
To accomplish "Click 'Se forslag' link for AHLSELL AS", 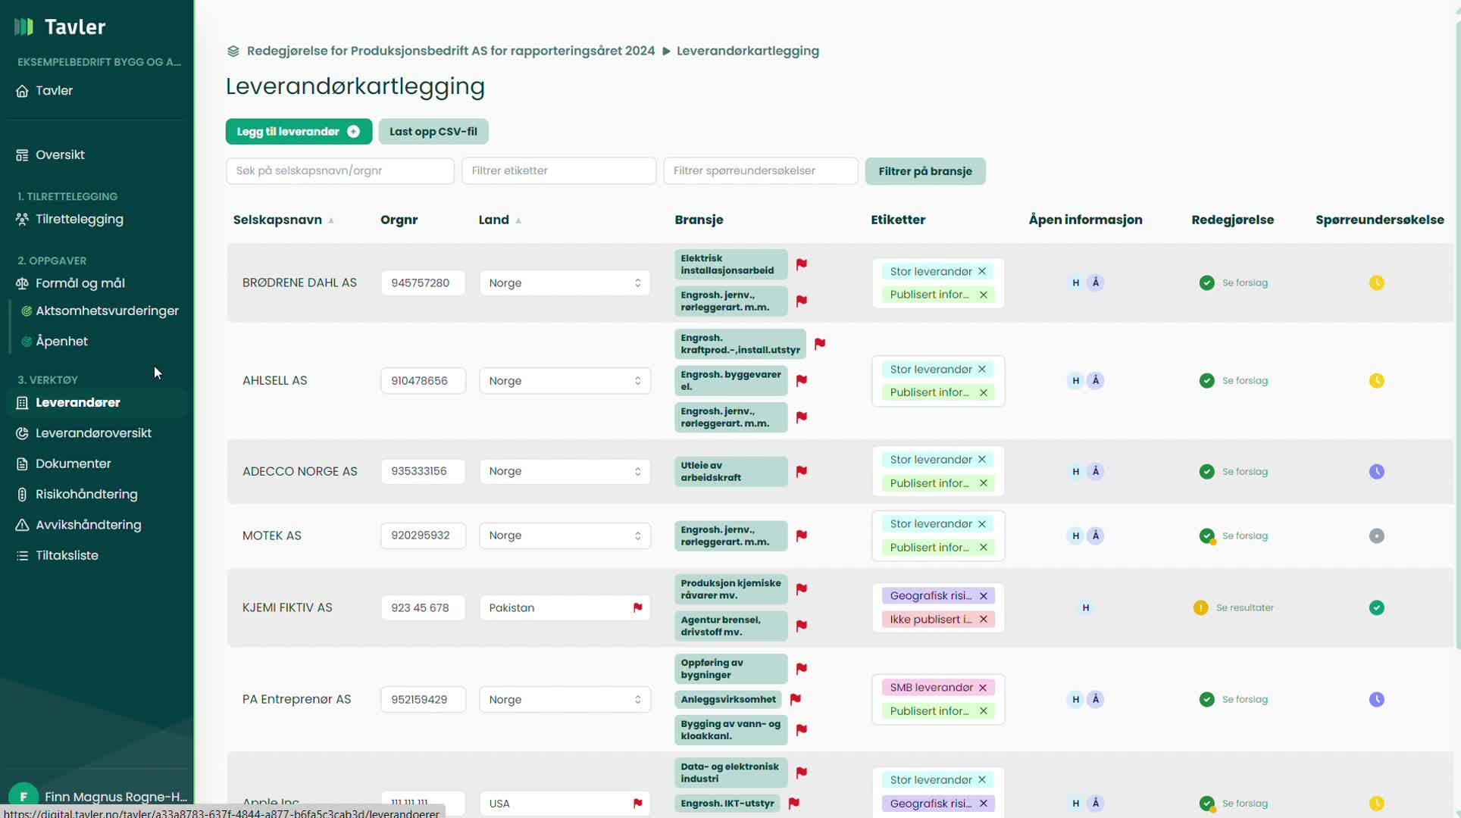I will [x=1244, y=380].
